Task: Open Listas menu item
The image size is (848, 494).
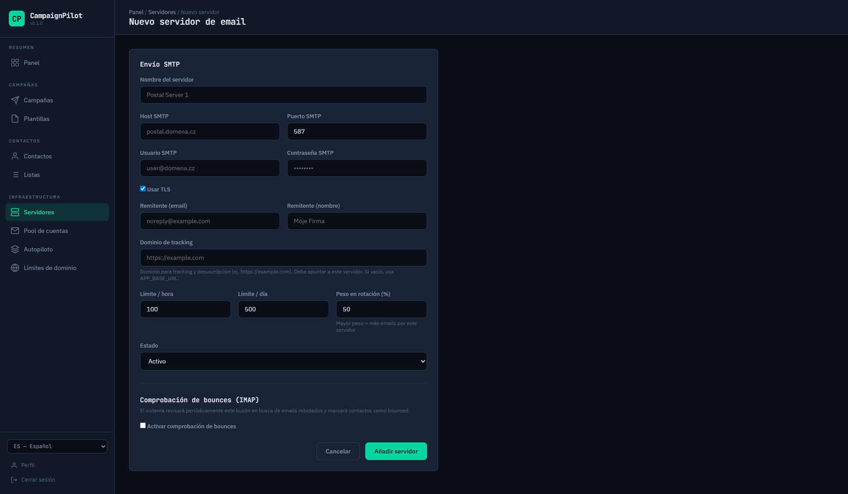Action: (57, 175)
